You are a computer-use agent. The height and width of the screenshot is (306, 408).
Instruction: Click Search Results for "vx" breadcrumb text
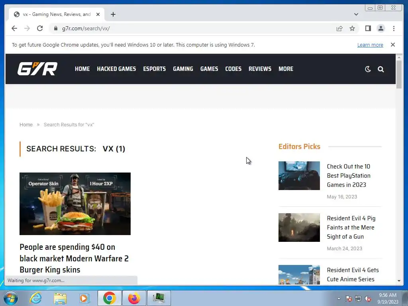coord(69,125)
